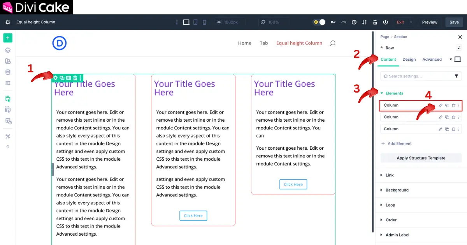The height and width of the screenshot is (245, 467).
Task: Duplicate row from green row toolbar
Action: point(62,78)
